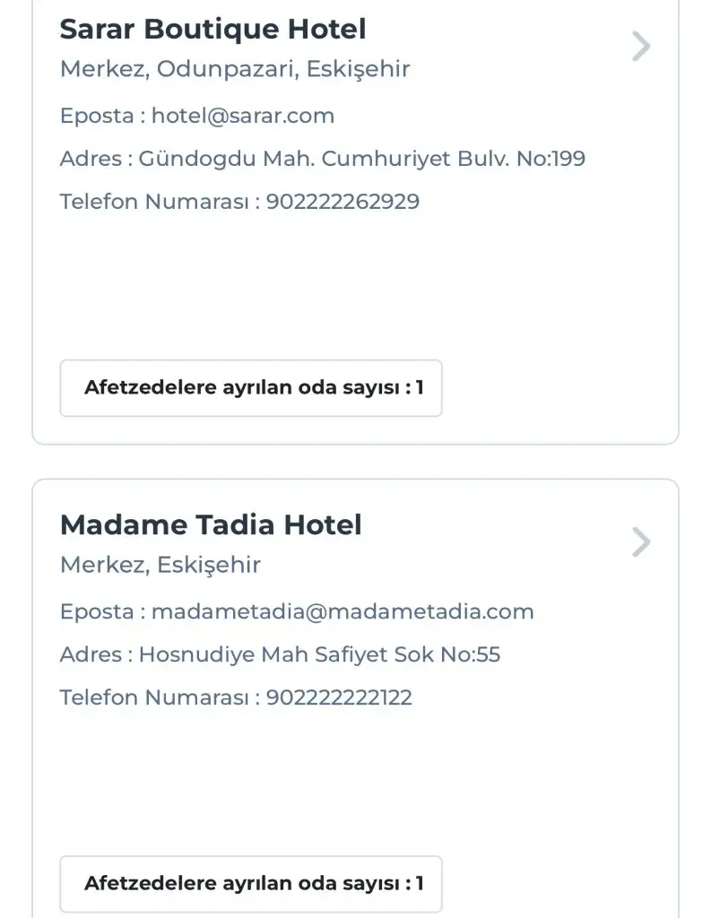Click blank area inside Madame Tadia card
Image resolution: width=711 pixels, height=918 pixels.
pyautogui.click(x=359, y=780)
